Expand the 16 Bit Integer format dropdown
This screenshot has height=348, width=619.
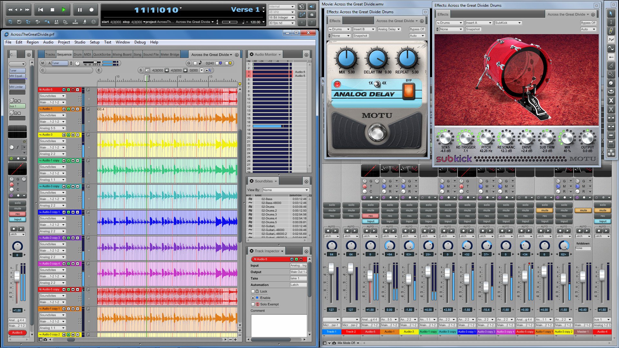coord(281,17)
